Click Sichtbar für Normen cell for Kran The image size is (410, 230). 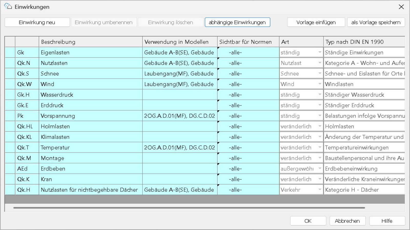(248, 179)
